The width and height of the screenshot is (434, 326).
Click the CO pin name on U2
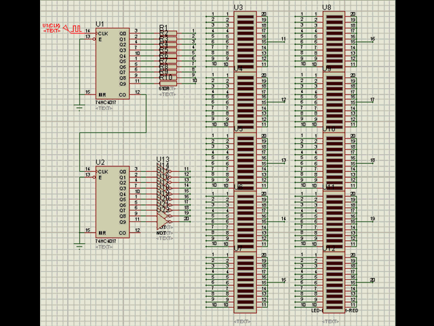[123, 233]
